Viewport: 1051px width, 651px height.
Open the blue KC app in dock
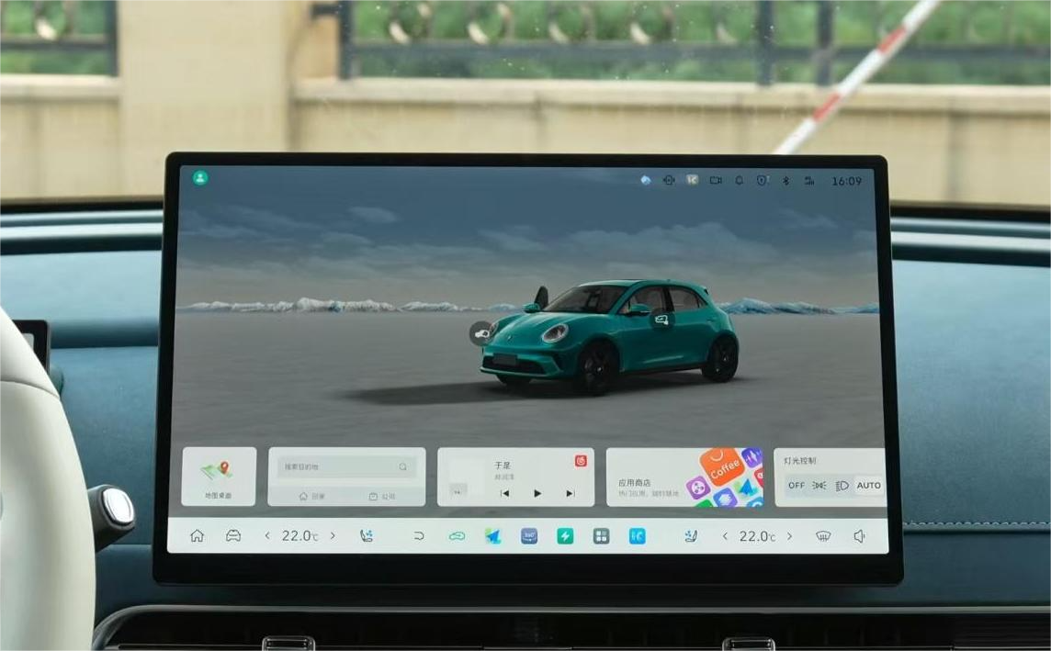(x=638, y=536)
